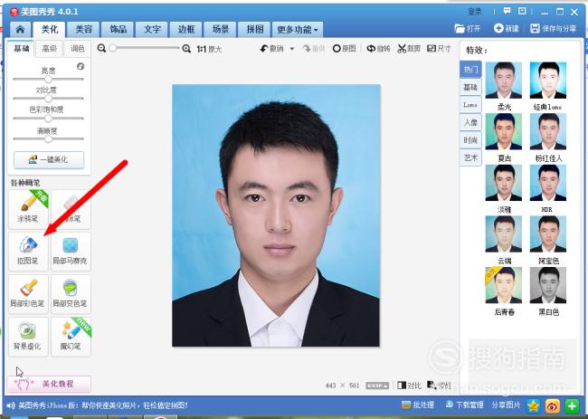Select the 热门 effects category

click(470, 70)
